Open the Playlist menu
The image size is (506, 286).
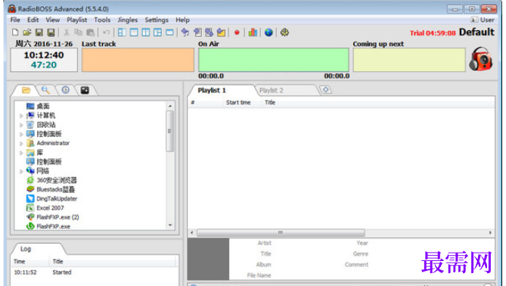point(77,20)
